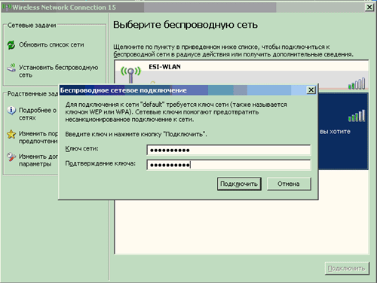377x283 pixels.
Task: Click the Обновить список сети link
Action: [51, 44]
